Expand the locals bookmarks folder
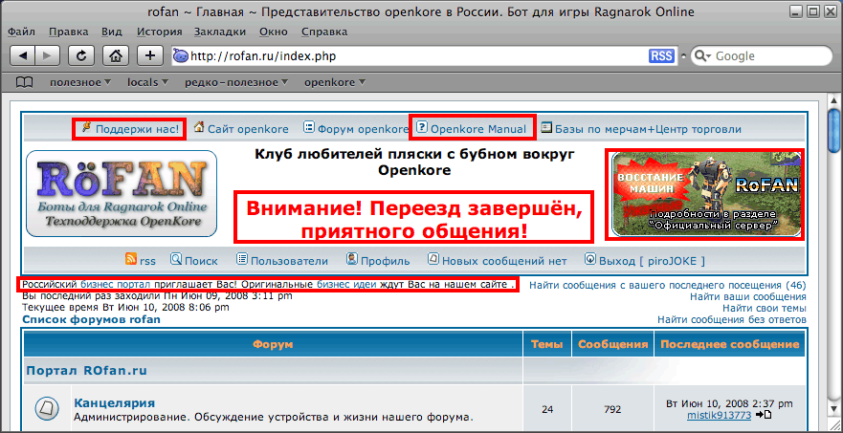843x433 pixels. (x=148, y=83)
